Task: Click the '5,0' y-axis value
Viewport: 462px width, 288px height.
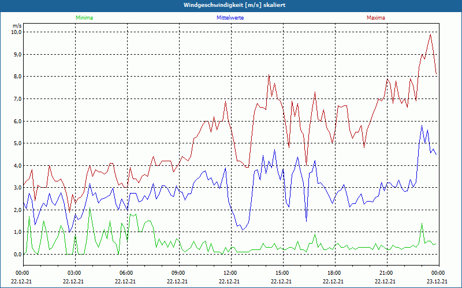Action: coord(18,143)
